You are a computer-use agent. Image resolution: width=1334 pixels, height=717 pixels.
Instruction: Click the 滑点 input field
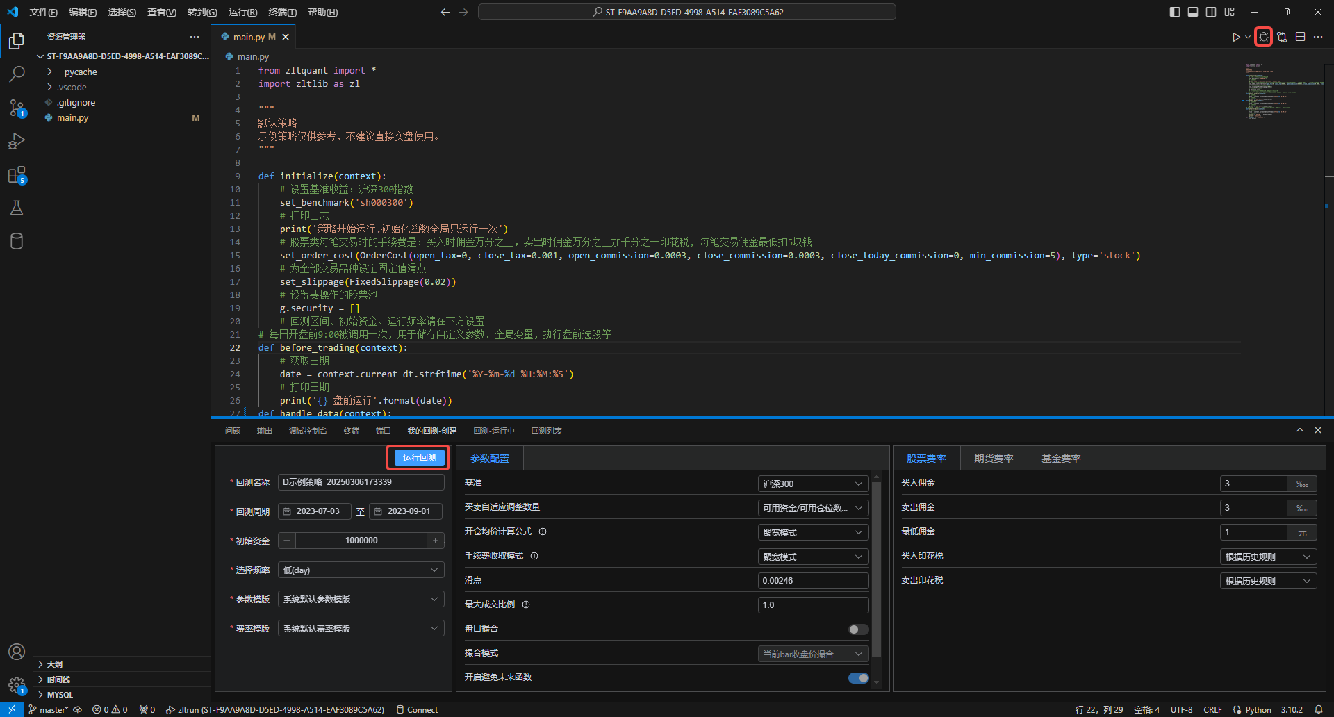tap(812, 581)
